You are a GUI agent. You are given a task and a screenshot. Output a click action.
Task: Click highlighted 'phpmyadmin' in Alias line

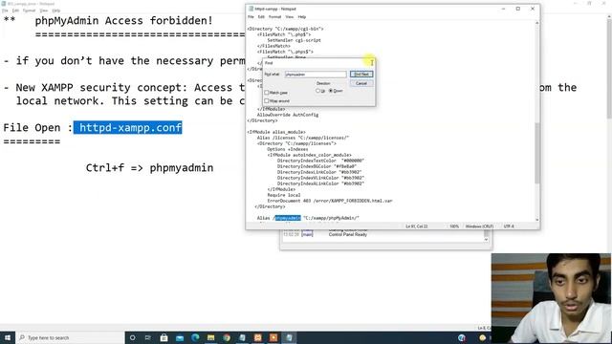pyautogui.click(x=288, y=218)
